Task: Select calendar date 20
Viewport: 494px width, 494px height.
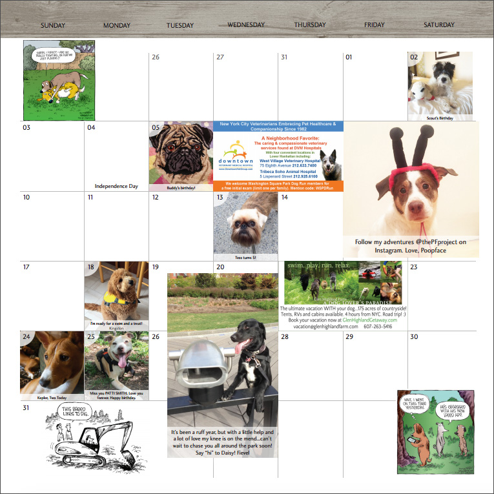Action: (220, 267)
